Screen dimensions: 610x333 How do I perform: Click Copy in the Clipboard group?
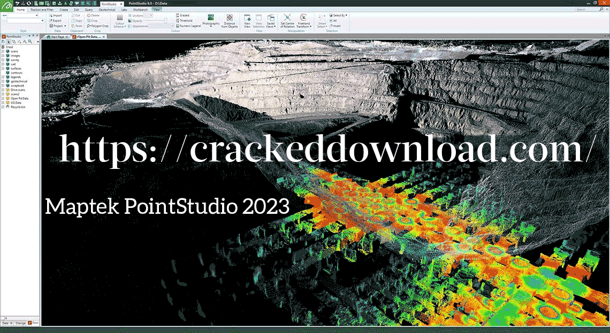coord(76,21)
